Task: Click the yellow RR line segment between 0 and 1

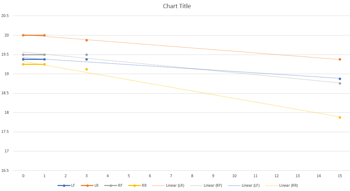Action: 34,64
